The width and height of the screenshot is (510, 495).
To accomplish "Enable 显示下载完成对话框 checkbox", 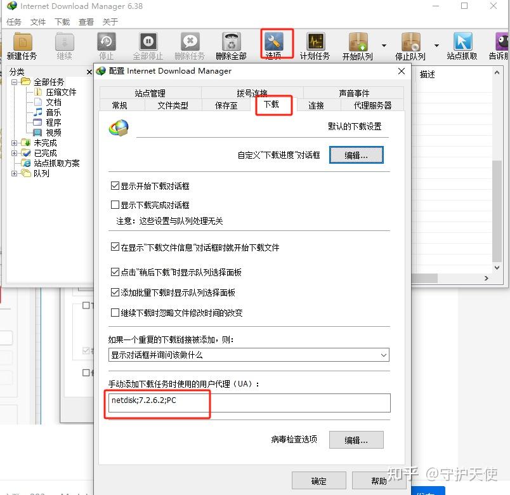I will pos(115,205).
